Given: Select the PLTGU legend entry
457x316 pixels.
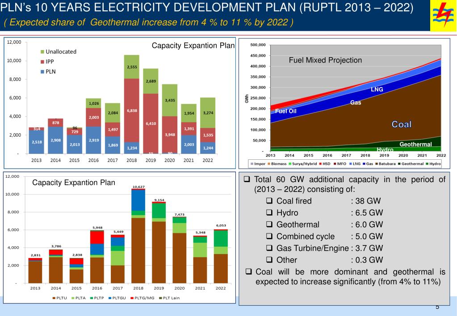Looking at the screenshot, I should pos(117,298).
